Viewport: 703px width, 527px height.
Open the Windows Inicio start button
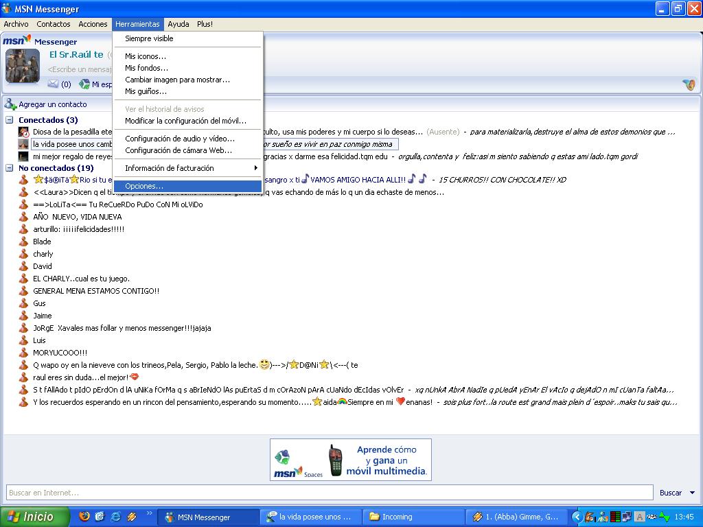point(34,517)
